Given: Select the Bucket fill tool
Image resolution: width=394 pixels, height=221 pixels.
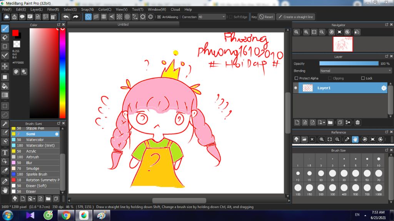Looking at the screenshot, I should click(x=5, y=86).
